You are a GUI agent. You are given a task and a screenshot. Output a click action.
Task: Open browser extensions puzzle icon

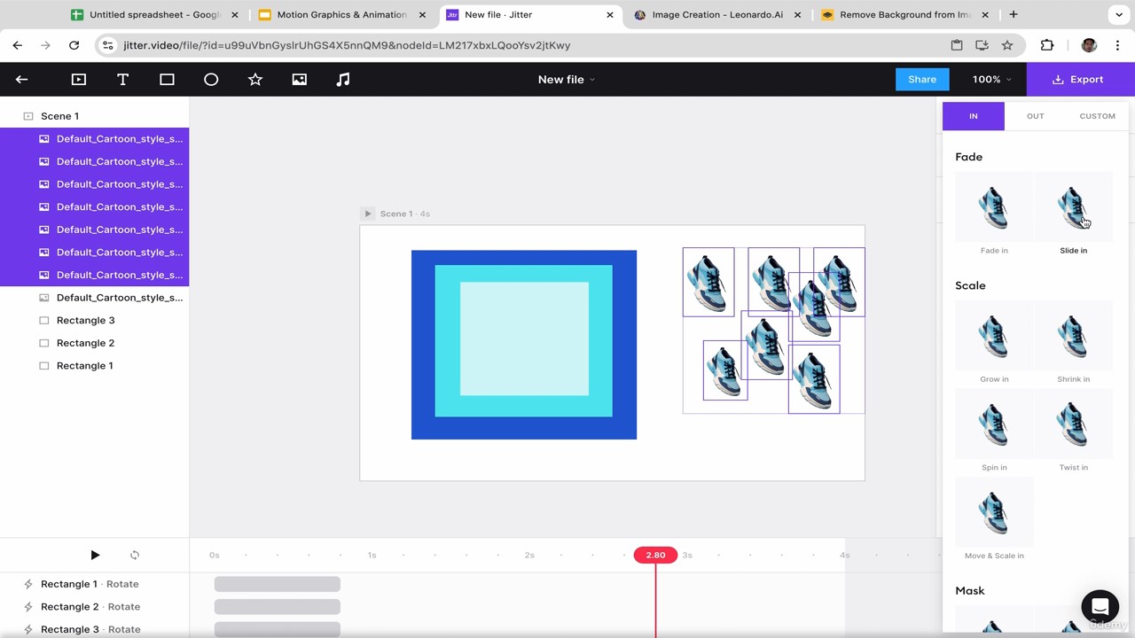coord(1047,45)
